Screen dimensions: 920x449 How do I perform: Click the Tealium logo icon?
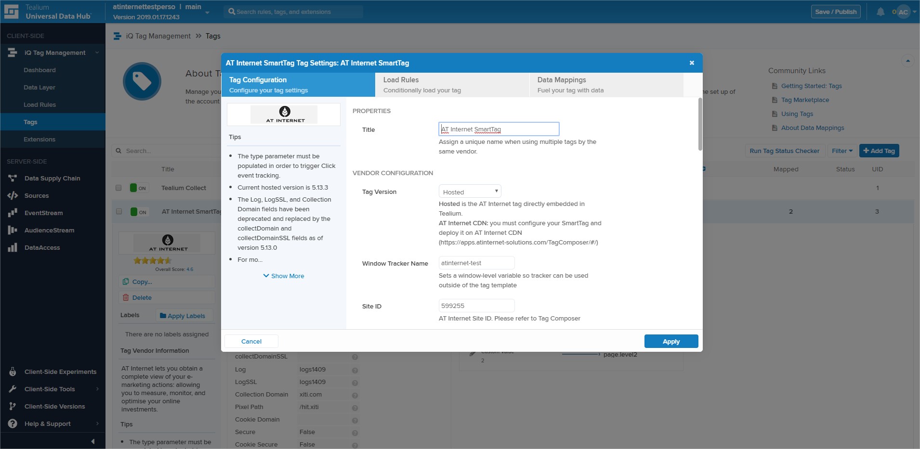click(x=11, y=12)
